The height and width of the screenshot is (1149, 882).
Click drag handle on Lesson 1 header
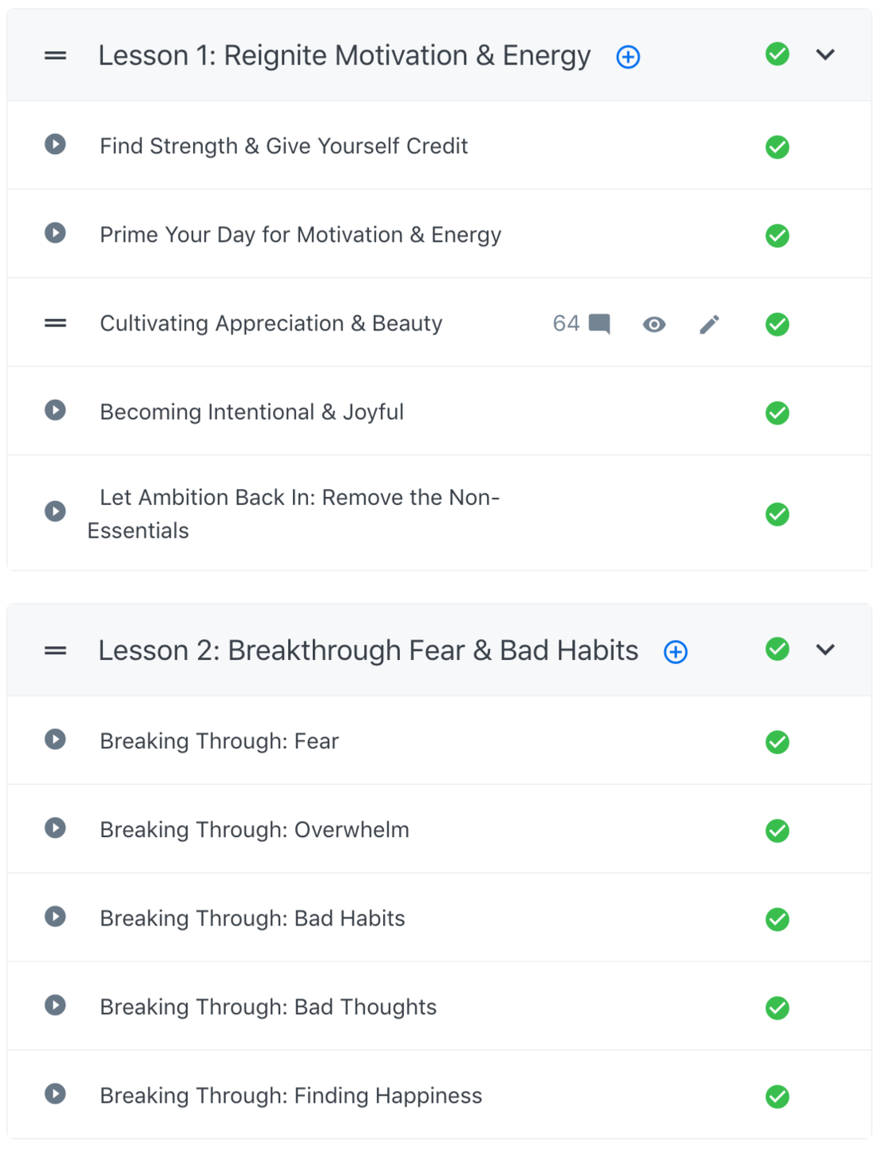click(55, 56)
